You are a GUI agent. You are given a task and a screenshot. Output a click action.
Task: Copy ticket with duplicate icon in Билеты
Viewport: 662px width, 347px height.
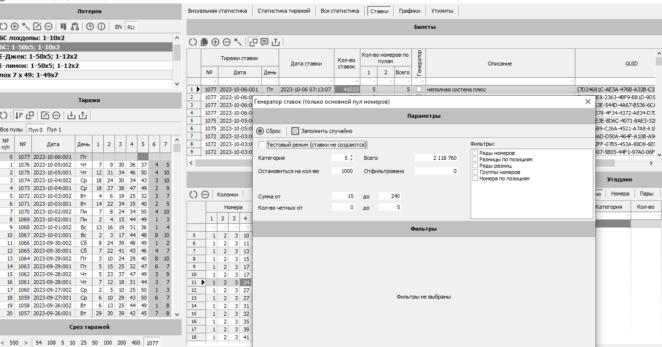pos(204,42)
